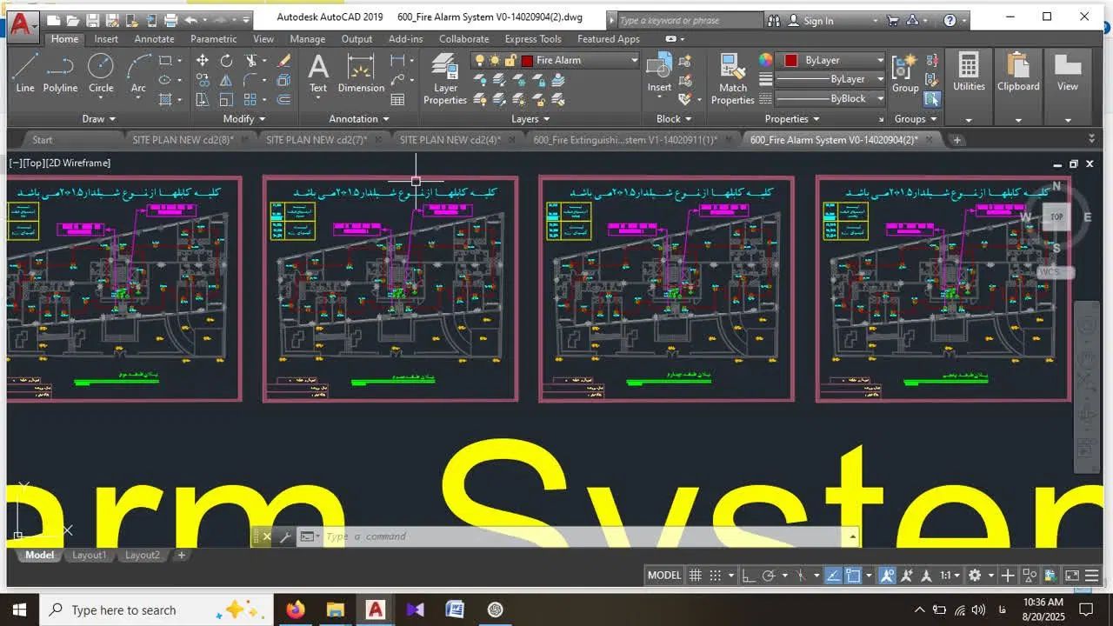Open Layer Properties manager

[445, 78]
